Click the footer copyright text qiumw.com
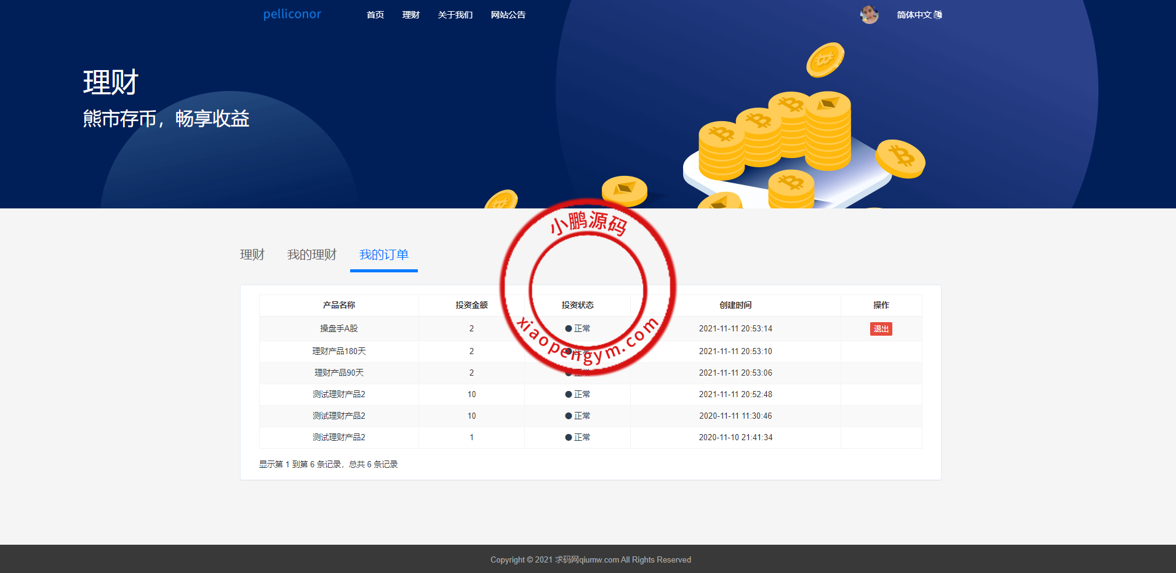Screen dimensions: 1176x573 (599, 559)
